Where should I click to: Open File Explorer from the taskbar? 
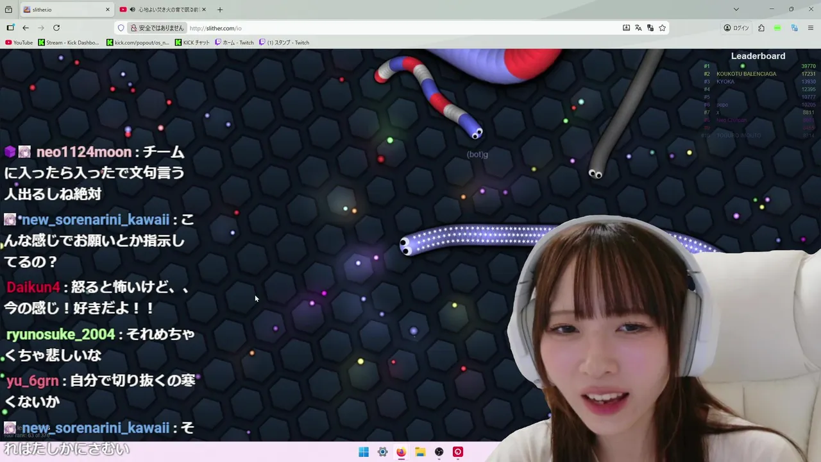click(x=420, y=452)
